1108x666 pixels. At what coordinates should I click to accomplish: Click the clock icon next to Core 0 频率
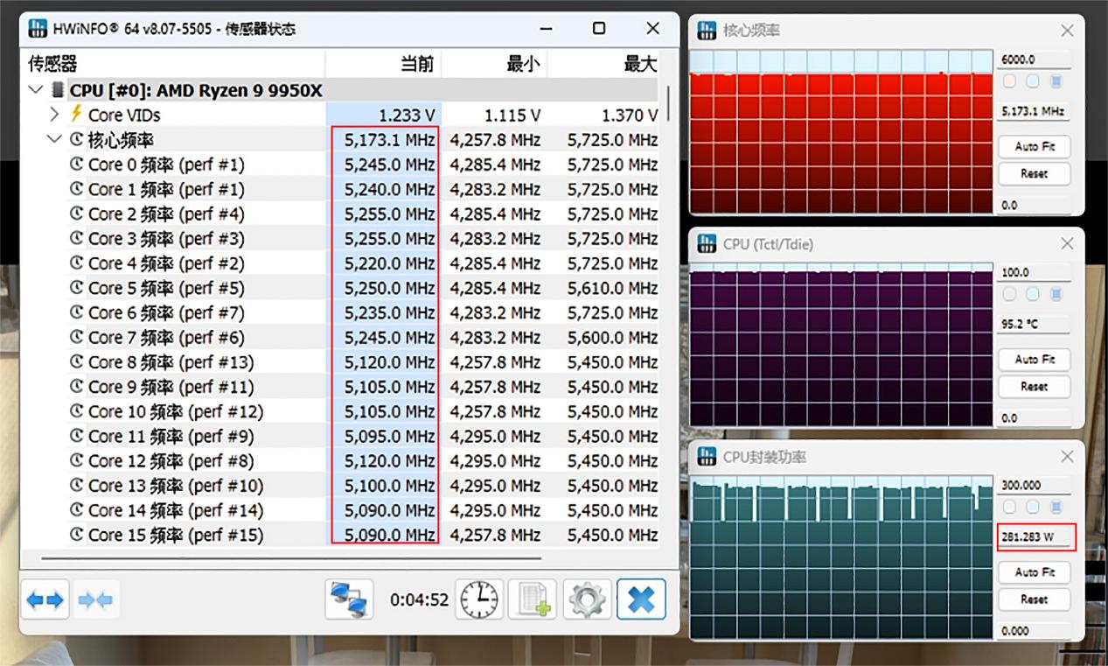[x=78, y=164]
